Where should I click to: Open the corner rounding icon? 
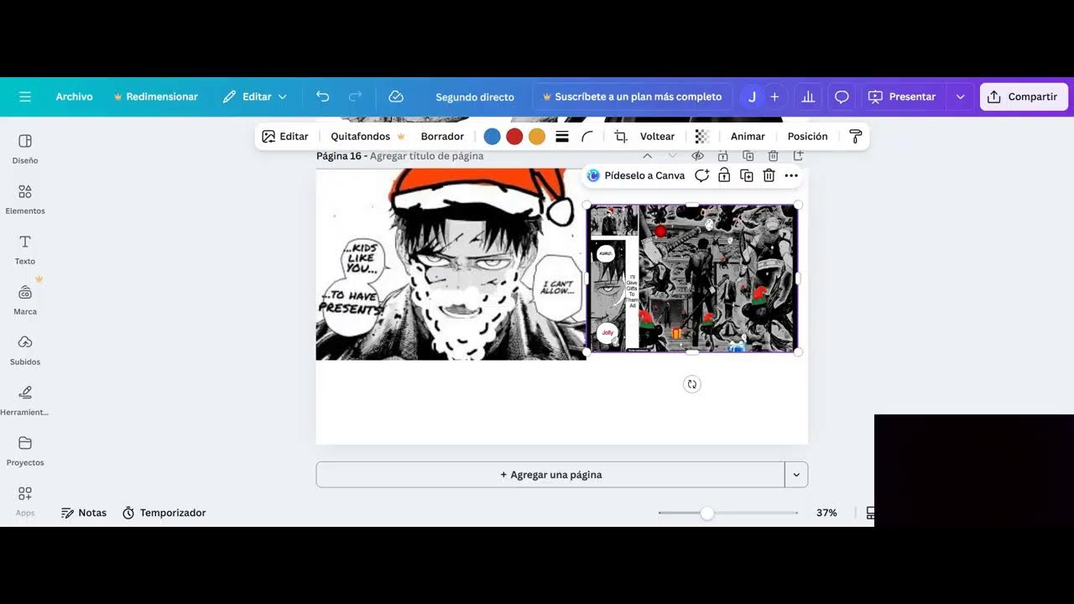coord(587,136)
